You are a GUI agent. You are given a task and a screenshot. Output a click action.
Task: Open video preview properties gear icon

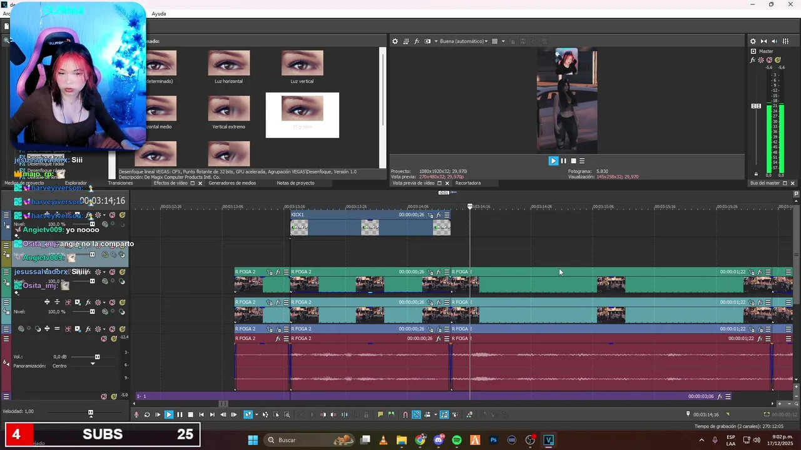tap(395, 41)
